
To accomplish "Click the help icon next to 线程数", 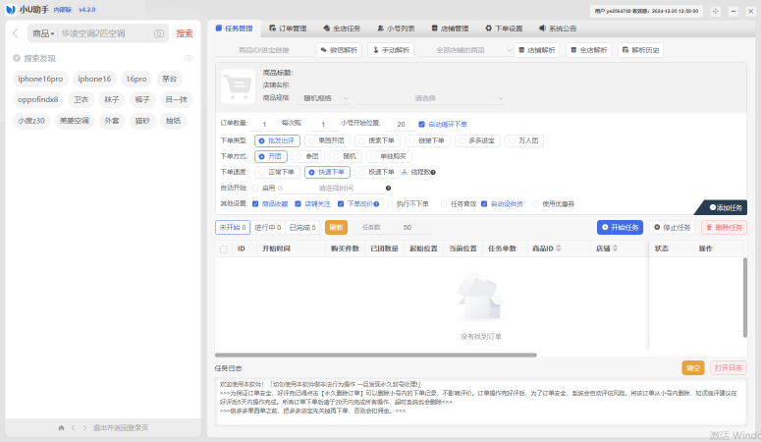I will point(432,172).
